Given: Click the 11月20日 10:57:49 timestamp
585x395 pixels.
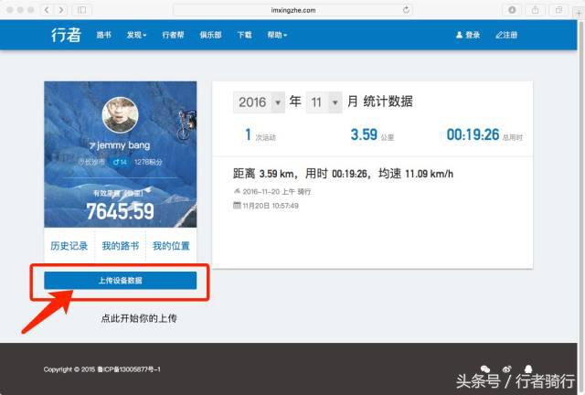Looking at the screenshot, I should tap(271, 206).
